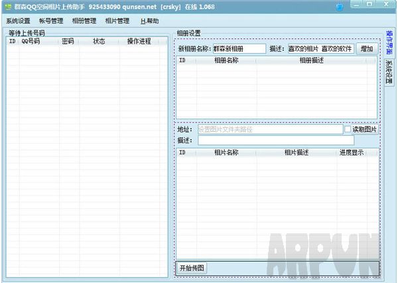Open the 系统设置 menu
This screenshot has height=283, width=398.
[18, 21]
